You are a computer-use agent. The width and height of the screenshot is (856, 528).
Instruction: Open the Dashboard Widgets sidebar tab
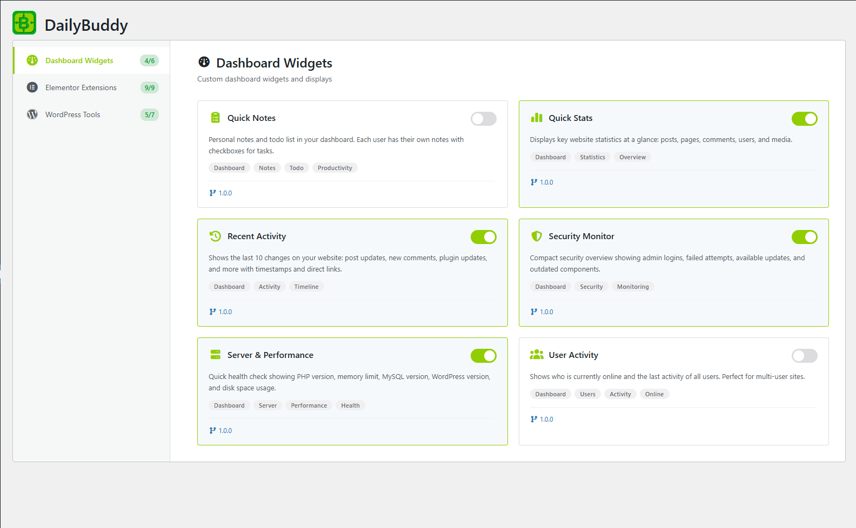[x=79, y=60]
